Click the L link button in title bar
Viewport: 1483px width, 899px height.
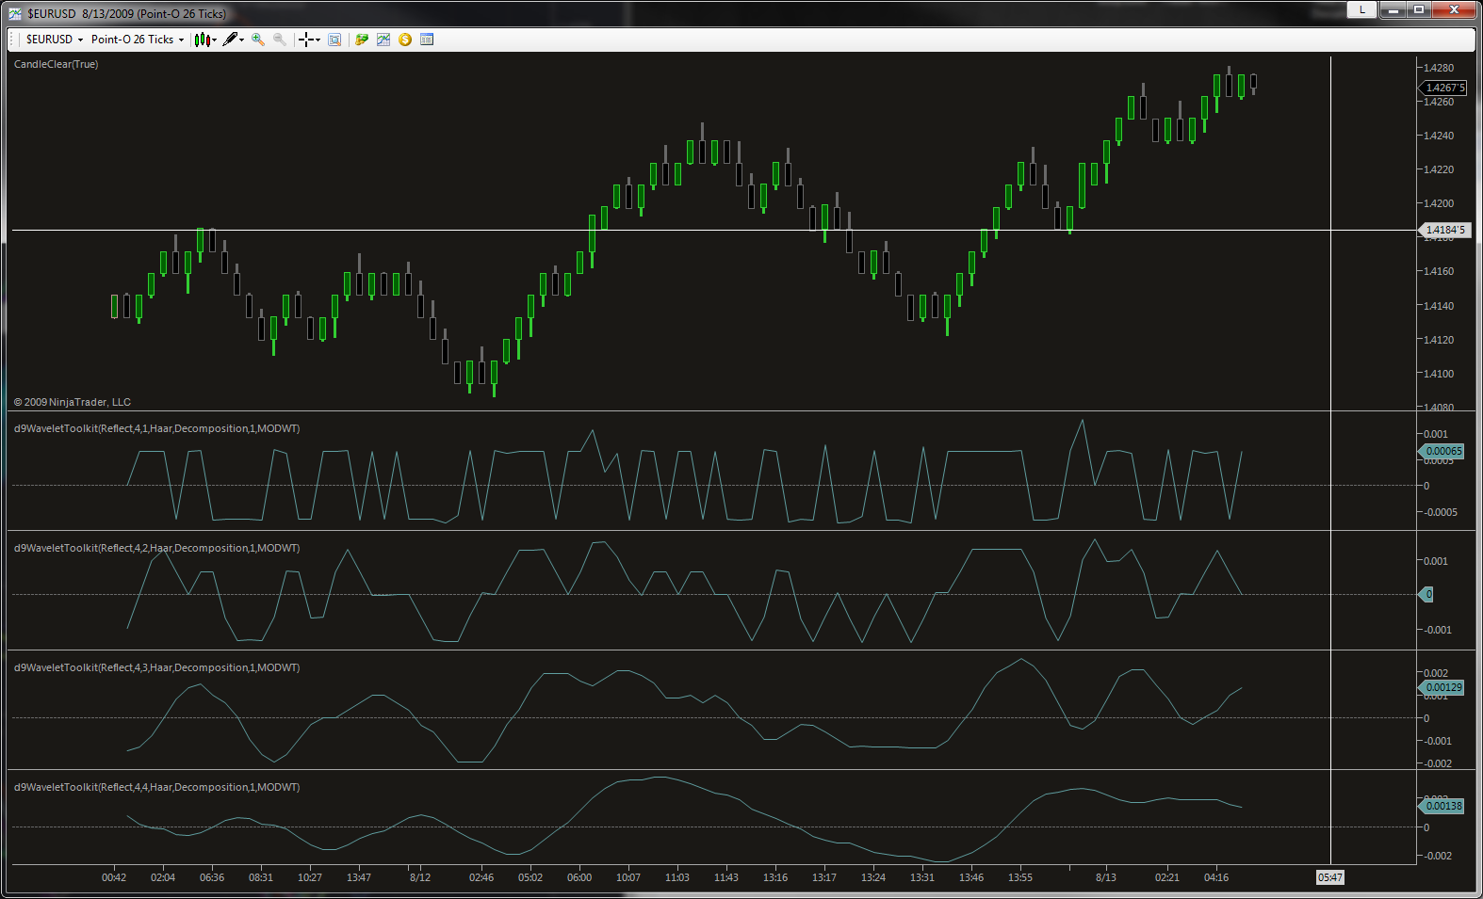coord(1362,9)
